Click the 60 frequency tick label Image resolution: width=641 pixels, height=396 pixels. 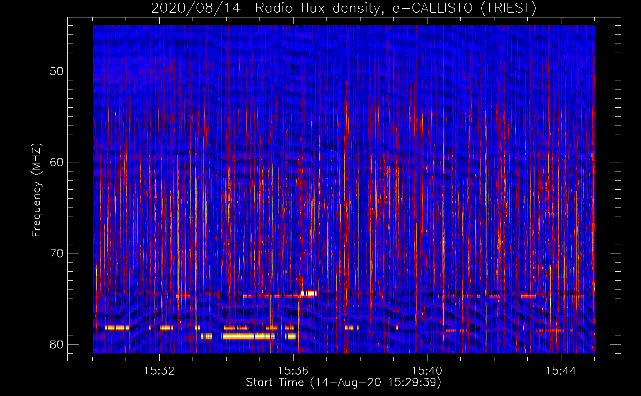[57, 162]
